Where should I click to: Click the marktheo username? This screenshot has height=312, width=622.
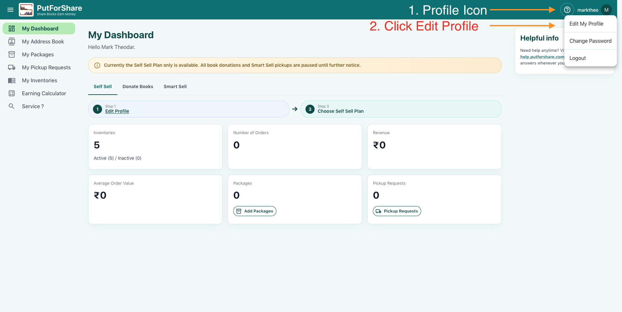coord(588,10)
